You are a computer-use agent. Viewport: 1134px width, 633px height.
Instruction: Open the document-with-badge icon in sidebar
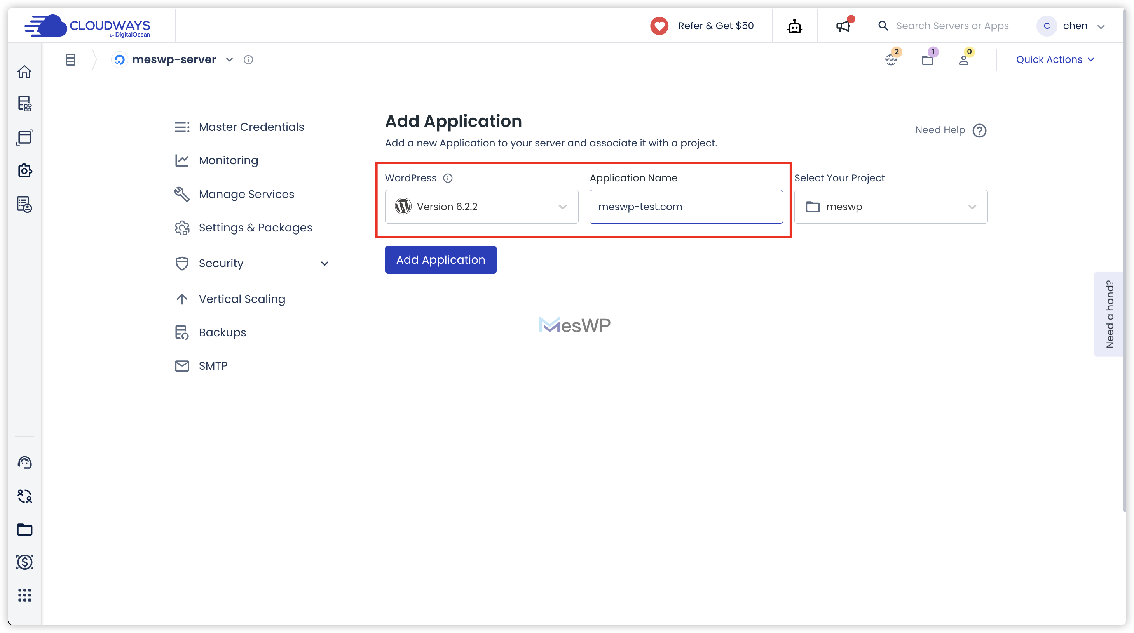[x=24, y=205]
